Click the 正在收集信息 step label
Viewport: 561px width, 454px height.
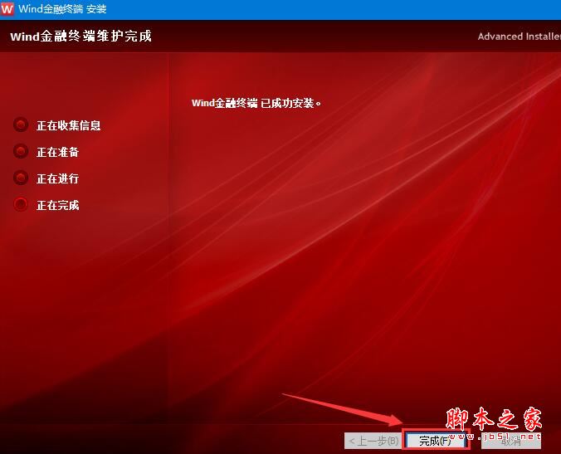68,125
